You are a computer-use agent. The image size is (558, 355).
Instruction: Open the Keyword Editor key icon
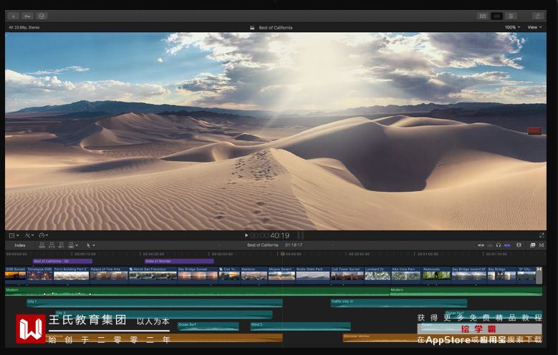click(27, 16)
